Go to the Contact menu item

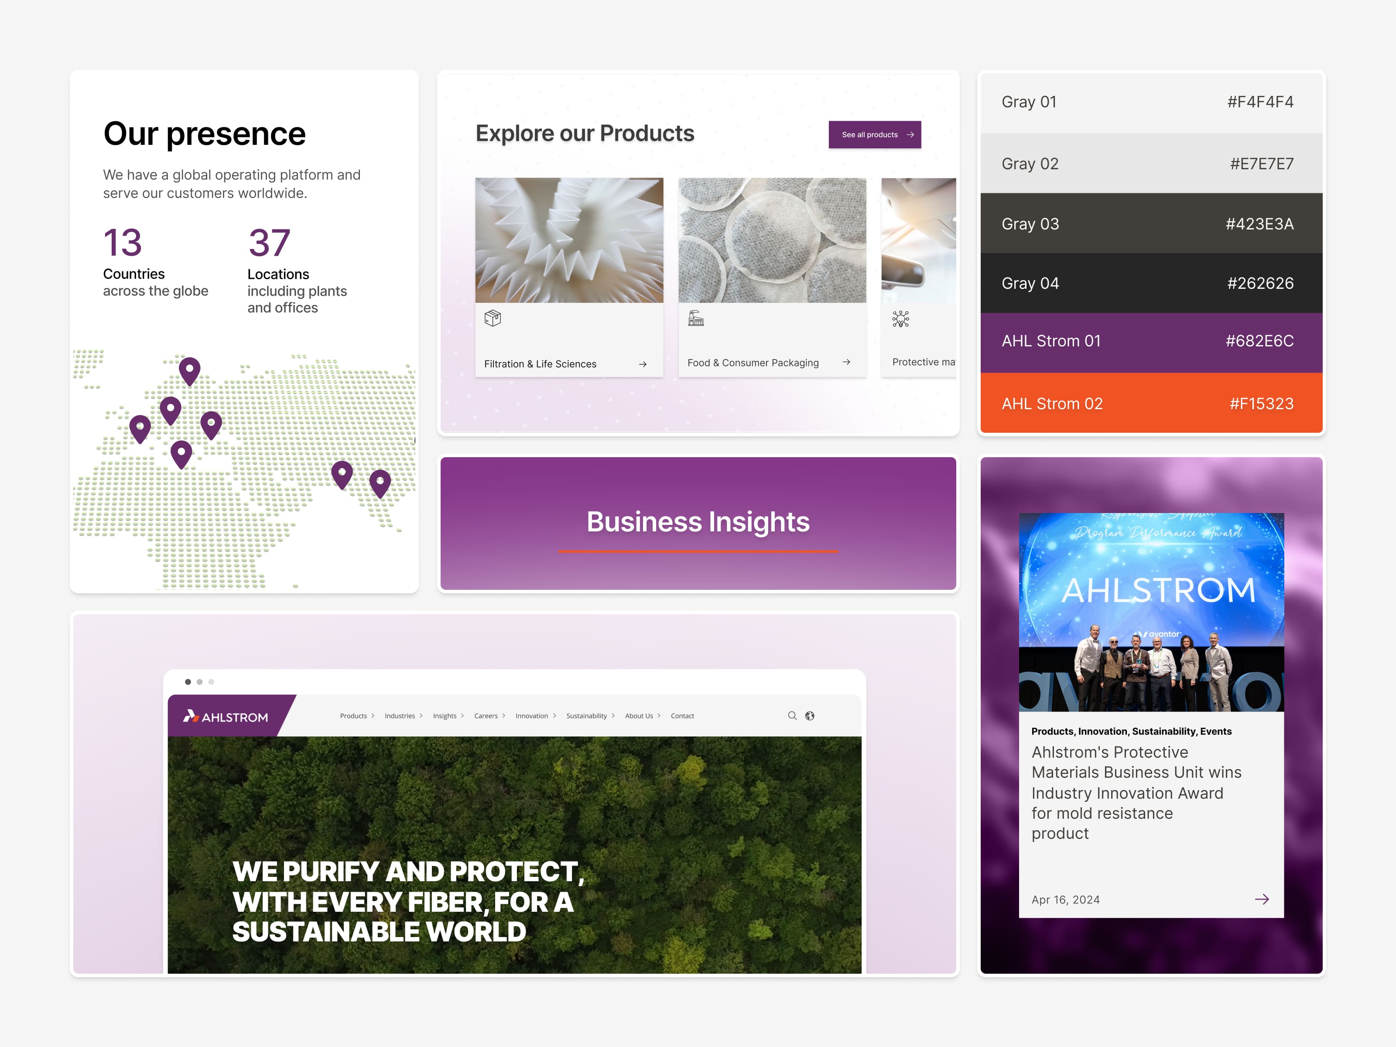point(682,716)
